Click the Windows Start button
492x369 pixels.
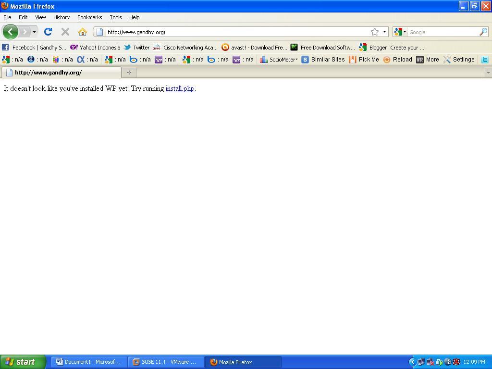tap(23, 362)
